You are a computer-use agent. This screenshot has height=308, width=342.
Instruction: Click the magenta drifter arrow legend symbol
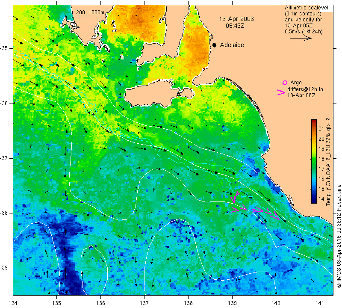[x=281, y=92]
